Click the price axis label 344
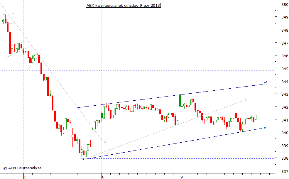 tap(285, 82)
